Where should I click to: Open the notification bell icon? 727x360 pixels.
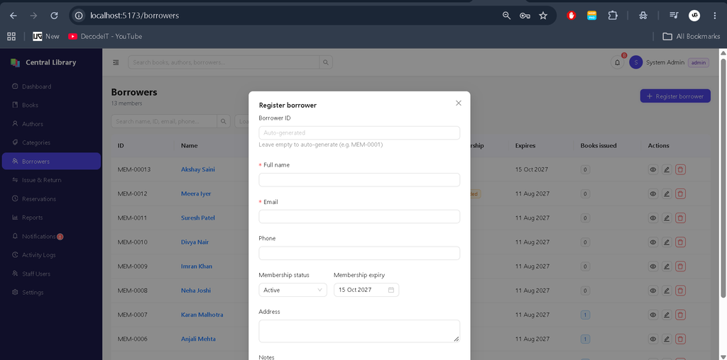[x=617, y=62]
